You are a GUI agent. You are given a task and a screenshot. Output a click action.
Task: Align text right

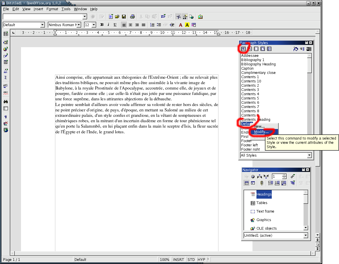tap(137, 25)
